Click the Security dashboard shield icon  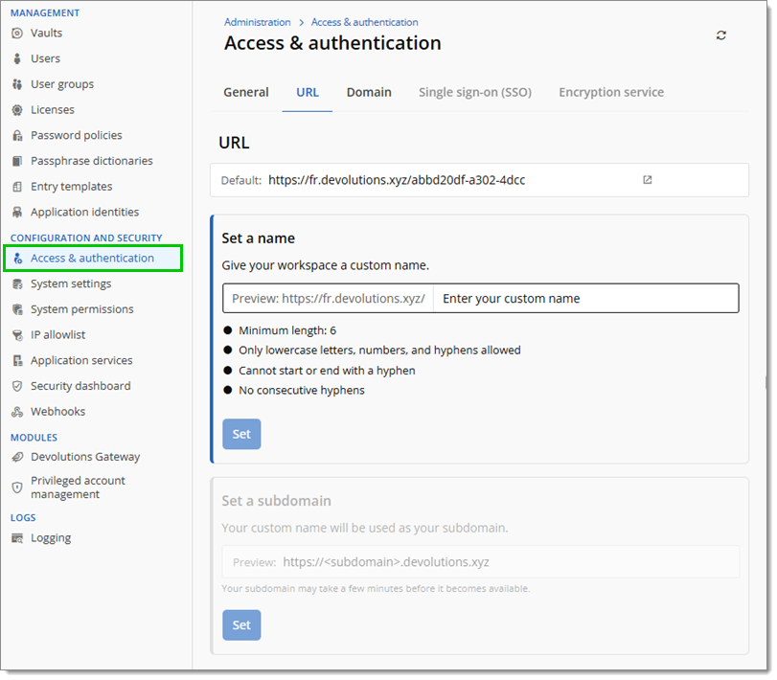(x=17, y=386)
